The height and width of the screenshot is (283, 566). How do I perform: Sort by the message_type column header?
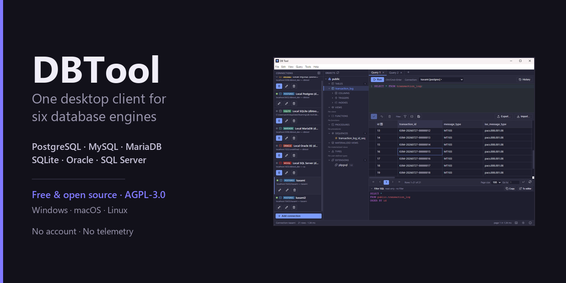[x=463, y=124]
